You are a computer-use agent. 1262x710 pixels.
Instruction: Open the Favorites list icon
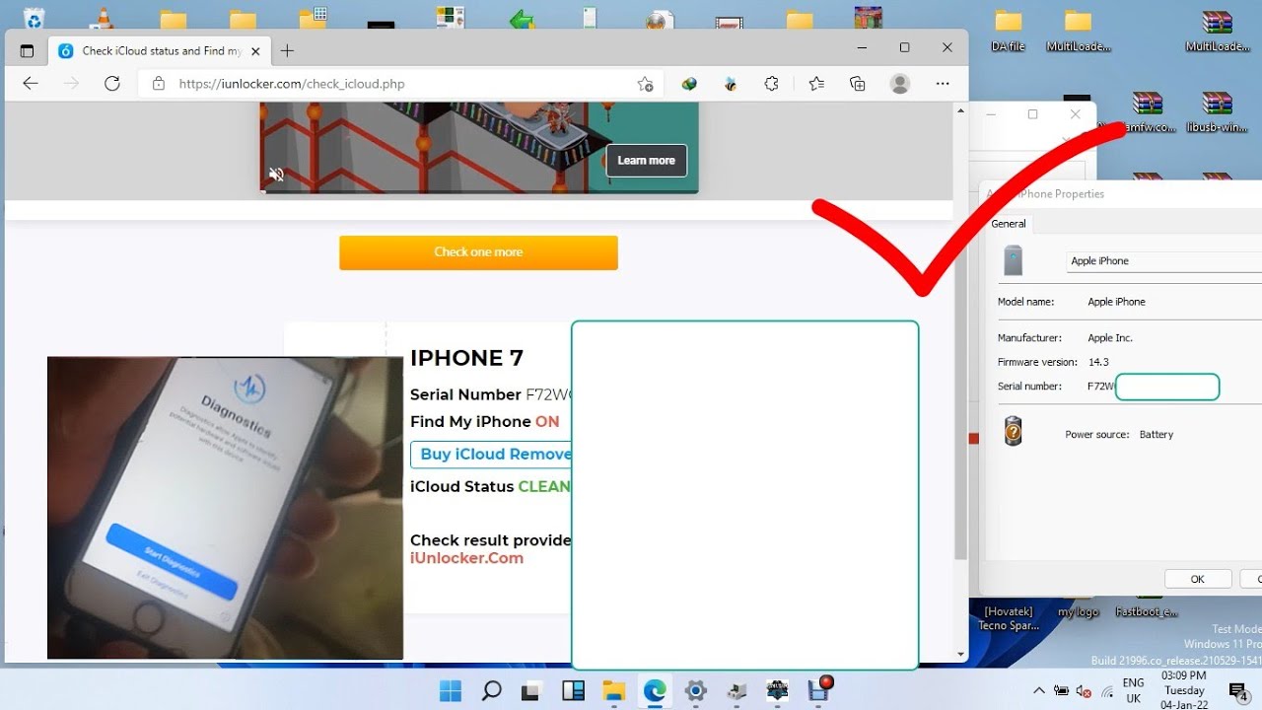pyautogui.click(x=816, y=84)
